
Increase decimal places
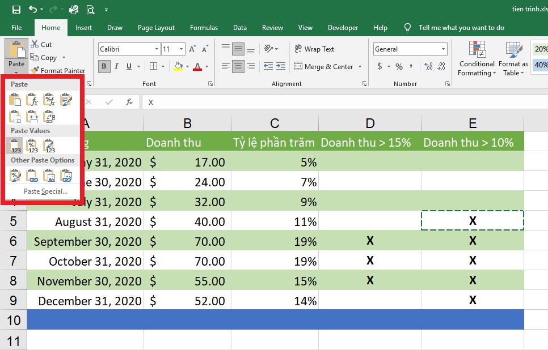click(428, 66)
